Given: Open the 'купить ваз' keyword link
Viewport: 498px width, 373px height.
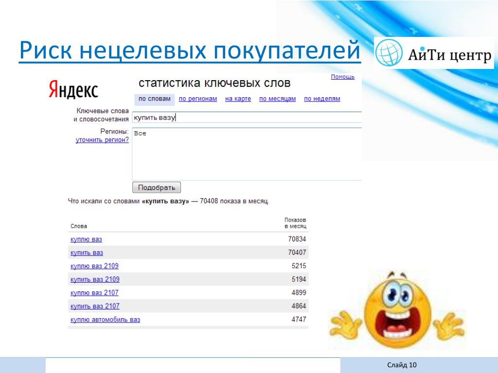Looking at the screenshot, I should (87, 253).
